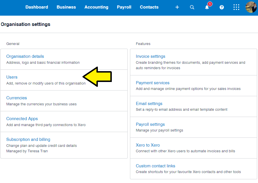Open the Dashboard menu

pyautogui.click(x=37, y=7)
